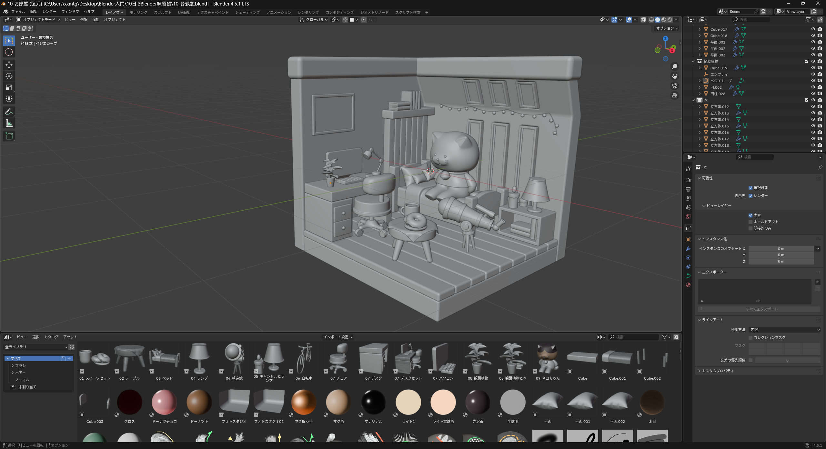
Task: Enable the ホールドアウト checkbox
Action: point(750,222)
